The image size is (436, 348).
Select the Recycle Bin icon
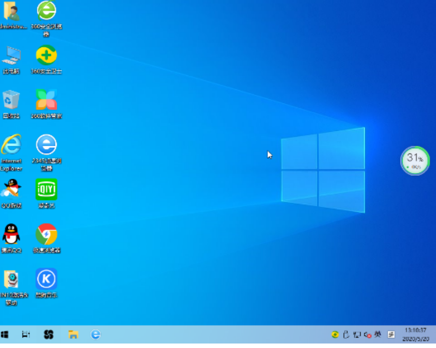11,100
